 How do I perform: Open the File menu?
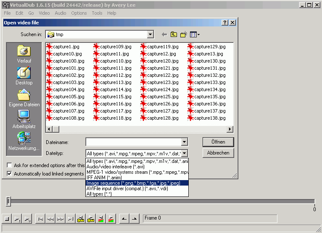point(7,13)
